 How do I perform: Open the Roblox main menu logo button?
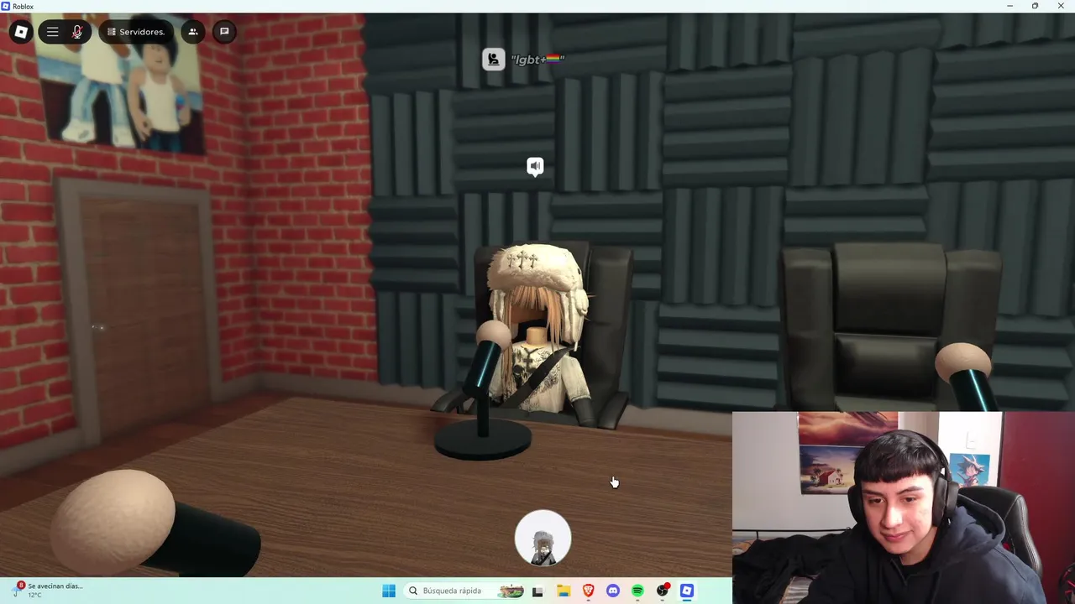point(21,32)
